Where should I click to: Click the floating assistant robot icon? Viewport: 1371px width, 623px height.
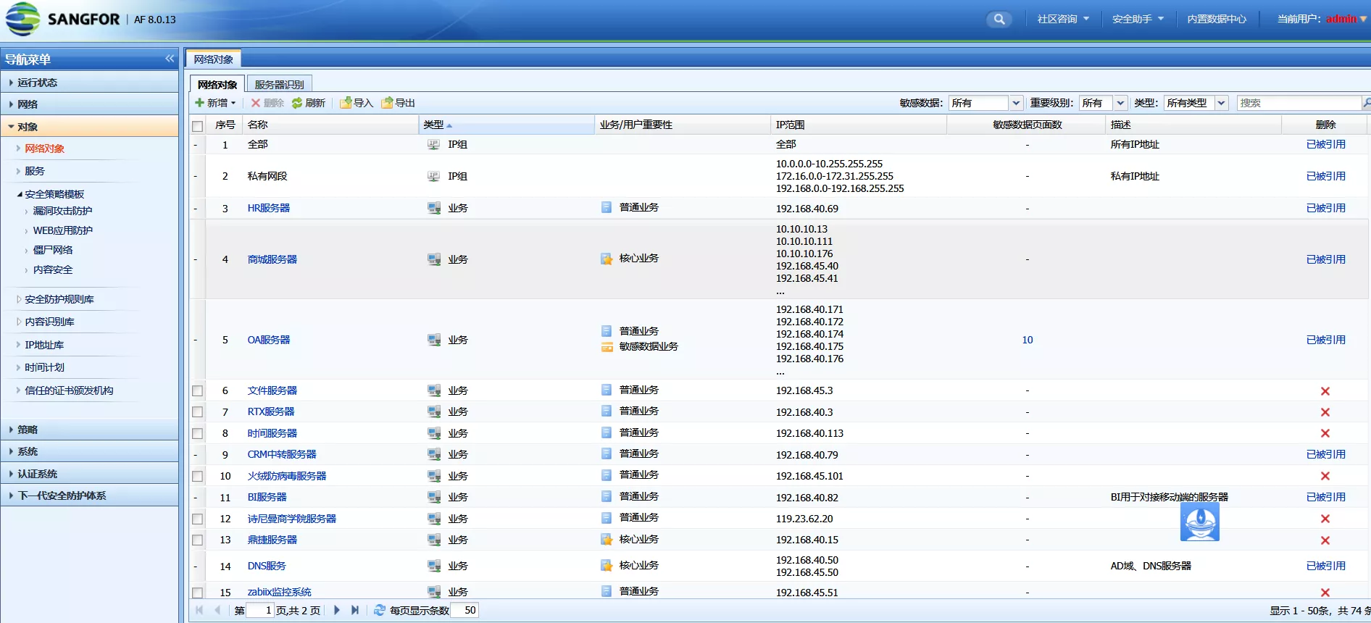click(x=1199, y=522)
